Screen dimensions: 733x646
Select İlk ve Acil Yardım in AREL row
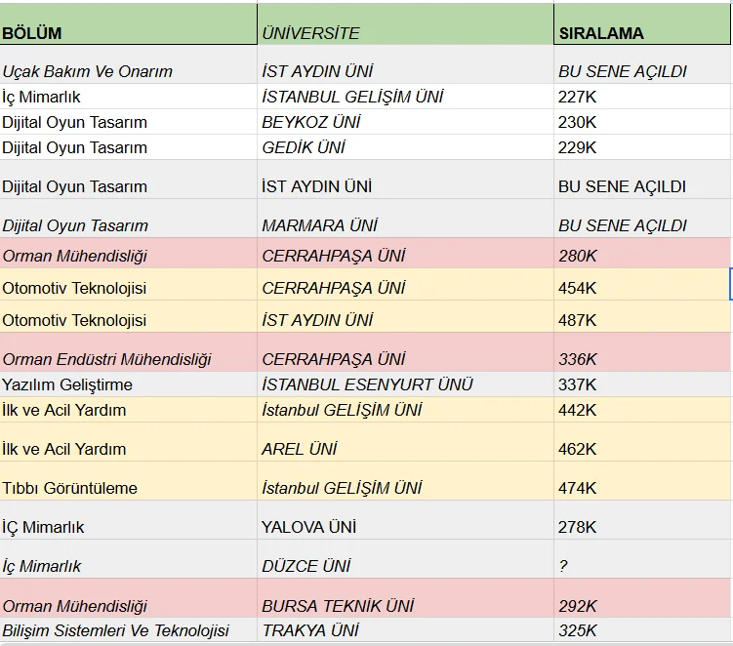click(x=128, y=442)
